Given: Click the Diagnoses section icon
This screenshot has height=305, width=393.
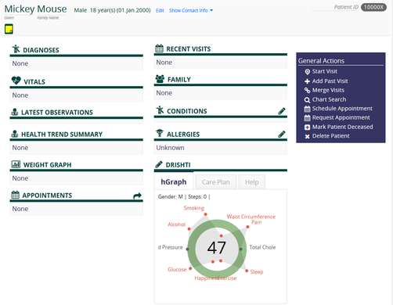Looking at the screenshot, I should point(16,48).
